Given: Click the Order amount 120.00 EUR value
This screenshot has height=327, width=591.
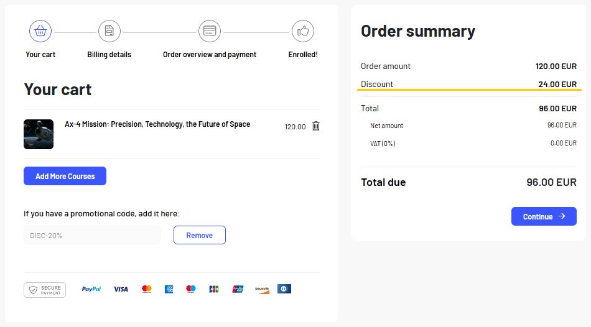Looking at the screenshot, I should 556,67.
